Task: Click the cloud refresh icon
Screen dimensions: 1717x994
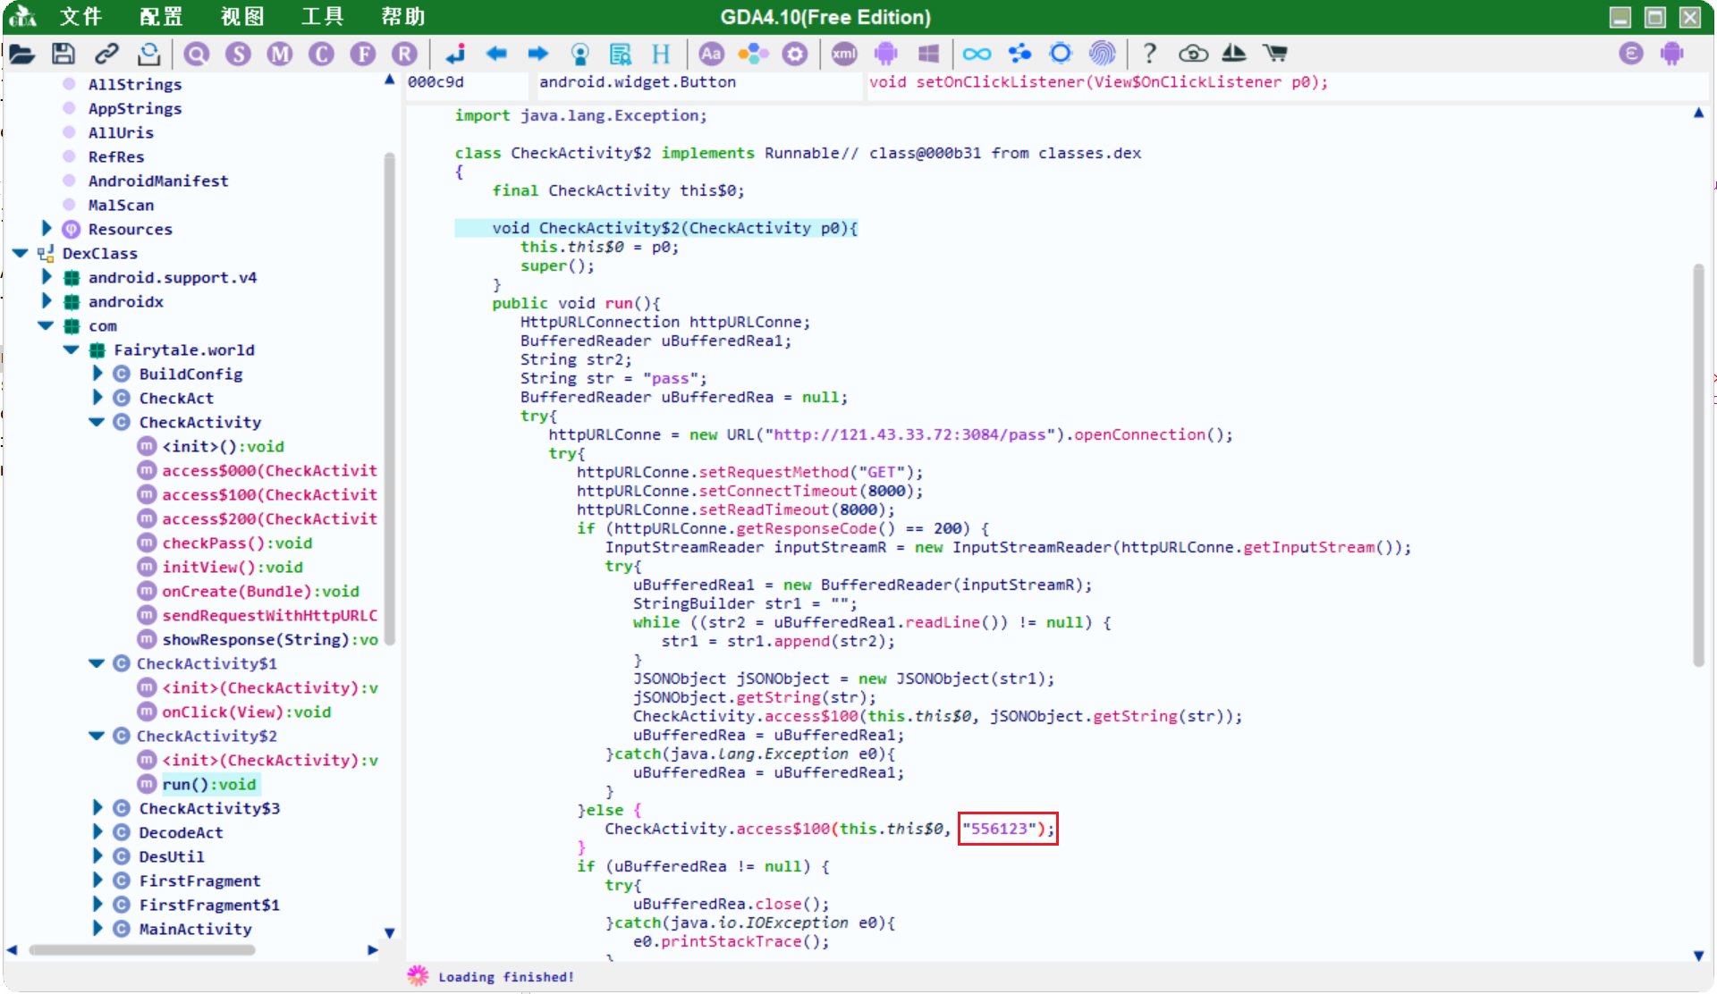Action: (1193, 54)
